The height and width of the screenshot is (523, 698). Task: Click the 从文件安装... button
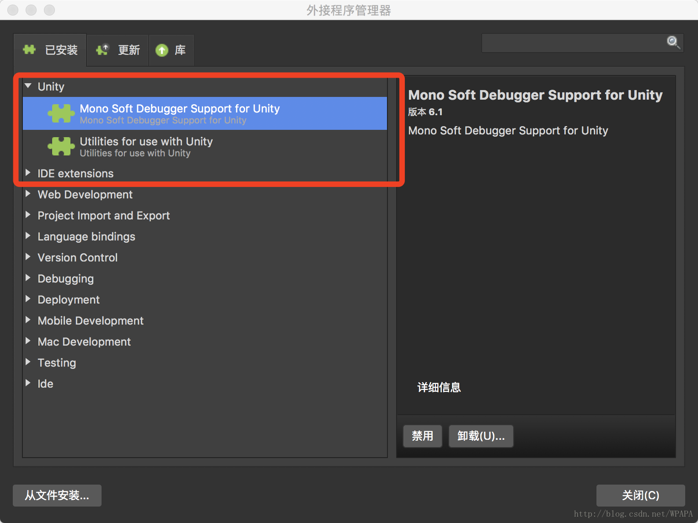57,496
